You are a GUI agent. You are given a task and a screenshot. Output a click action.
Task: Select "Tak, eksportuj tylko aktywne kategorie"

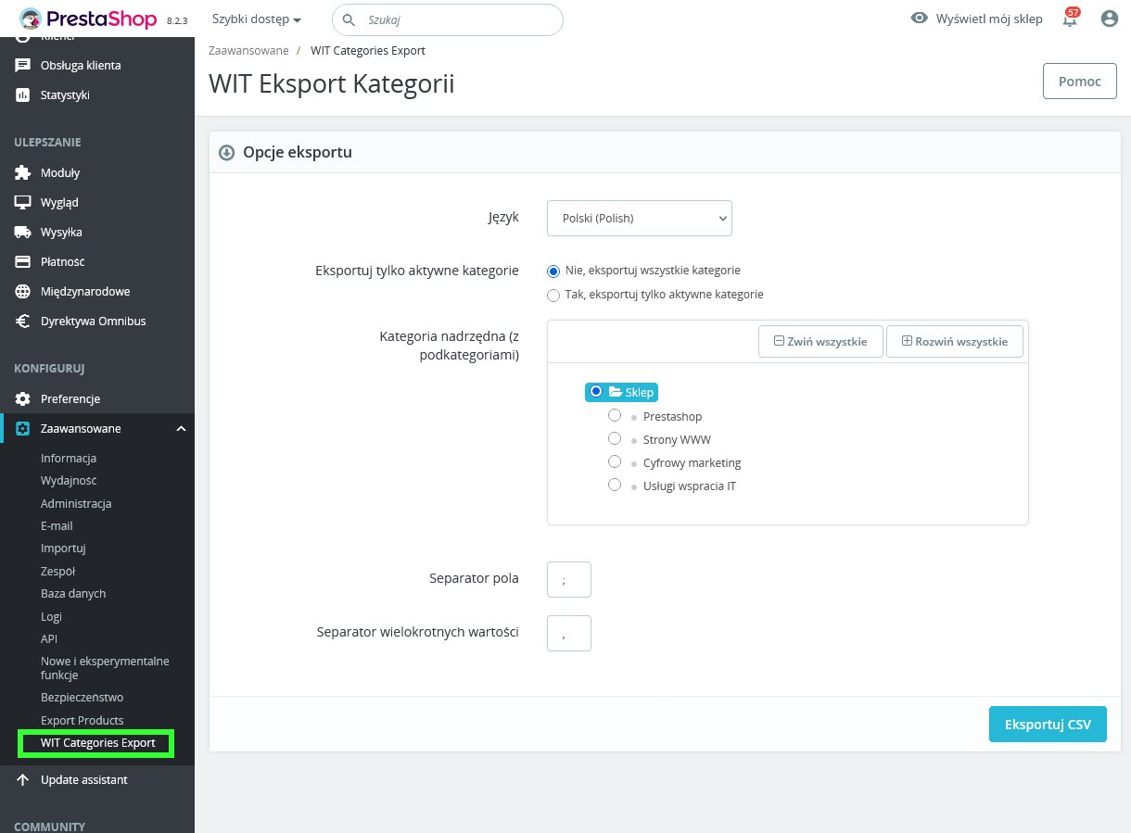pyautogui.click(x=553, y=295)
